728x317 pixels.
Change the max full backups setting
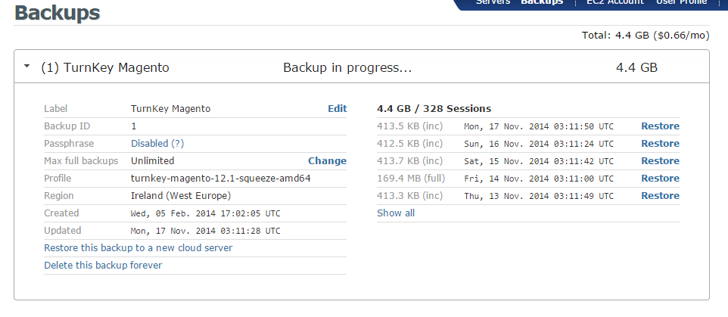[x=327, y=161]
